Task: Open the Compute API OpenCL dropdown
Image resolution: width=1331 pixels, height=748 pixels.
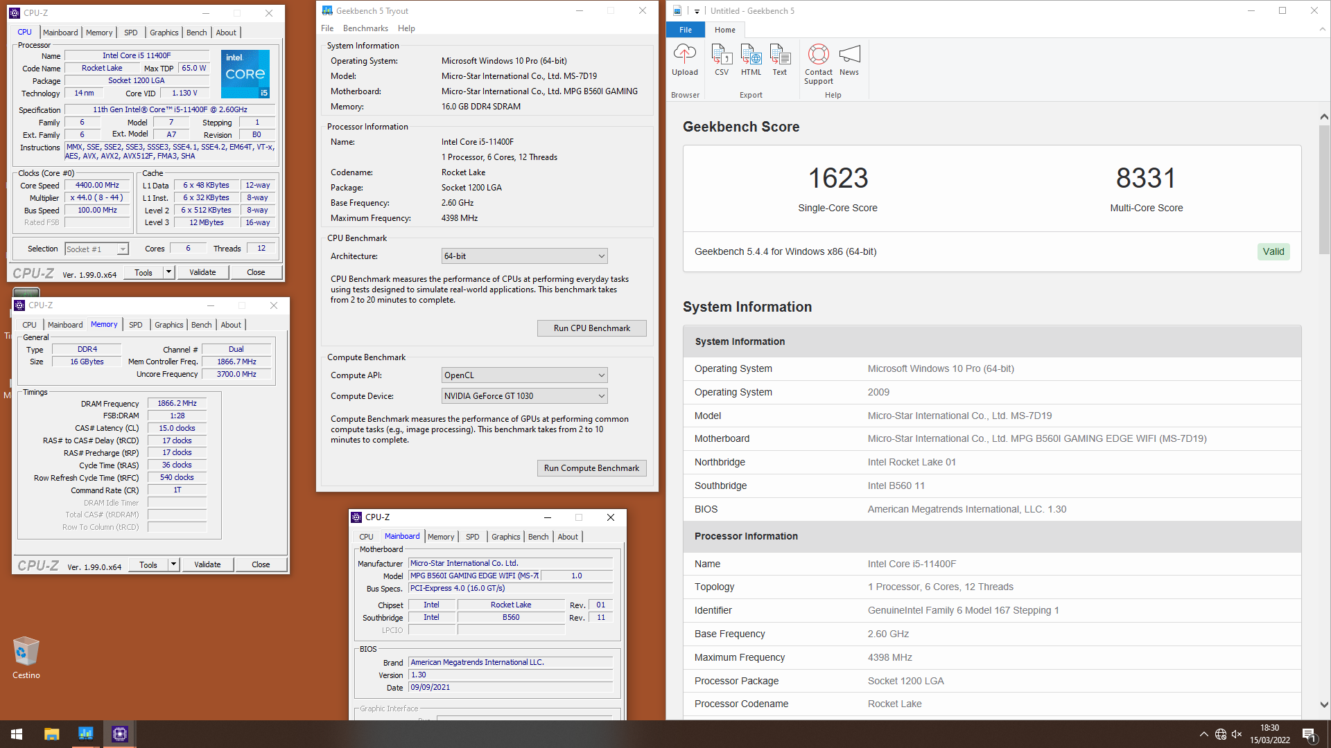Action: (x=524, y=375)
